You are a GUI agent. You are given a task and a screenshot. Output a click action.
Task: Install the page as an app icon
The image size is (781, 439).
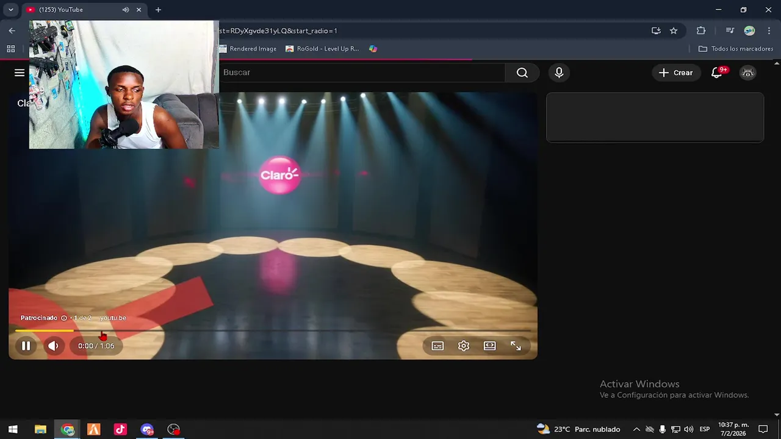(x=656, y=30)
